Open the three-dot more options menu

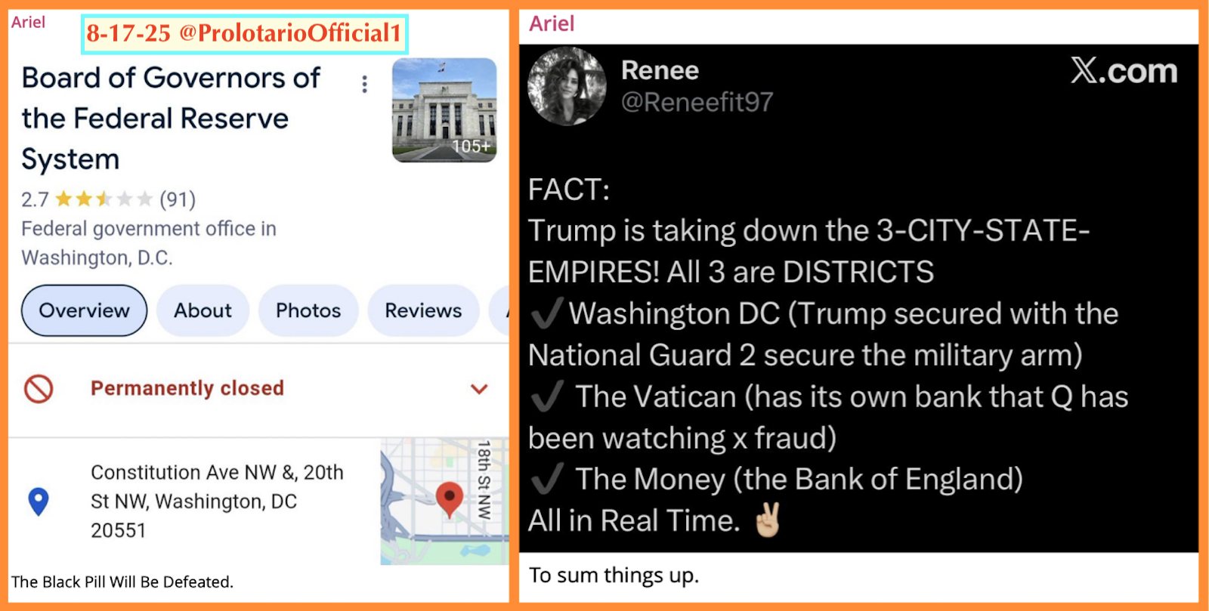[364, 84]
